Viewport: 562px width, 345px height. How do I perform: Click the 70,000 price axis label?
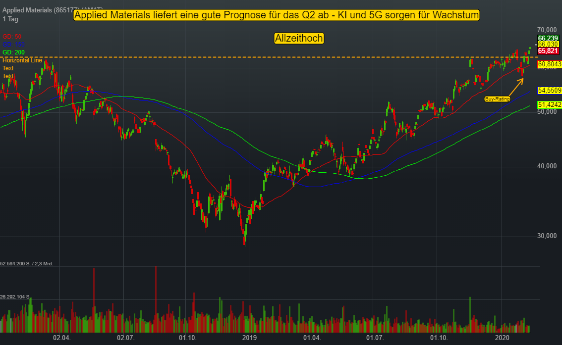pyautogui.click(x=547, y=30)
